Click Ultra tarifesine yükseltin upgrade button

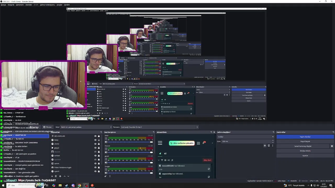(x=182, y=143)
